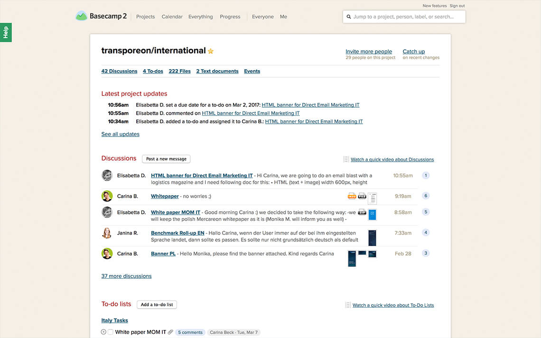Click comment count badge 6 on Whitepaper row
Viewport: 541px width, 338px height.
click(x=426, y=196)
